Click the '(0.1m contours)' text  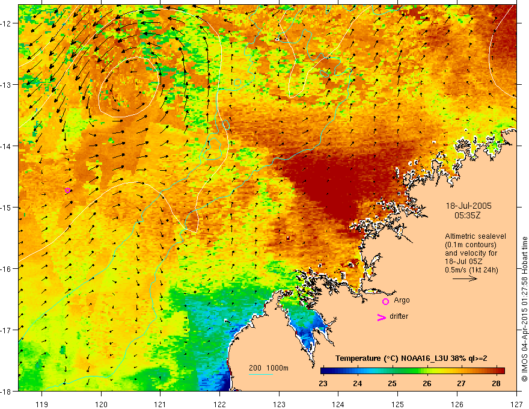coord(471,245)
